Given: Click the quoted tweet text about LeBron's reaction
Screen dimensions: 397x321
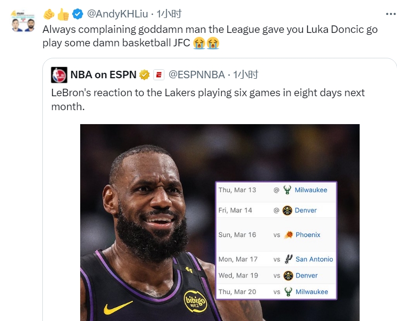Looking at the screenshot, I should pos(208,99).
